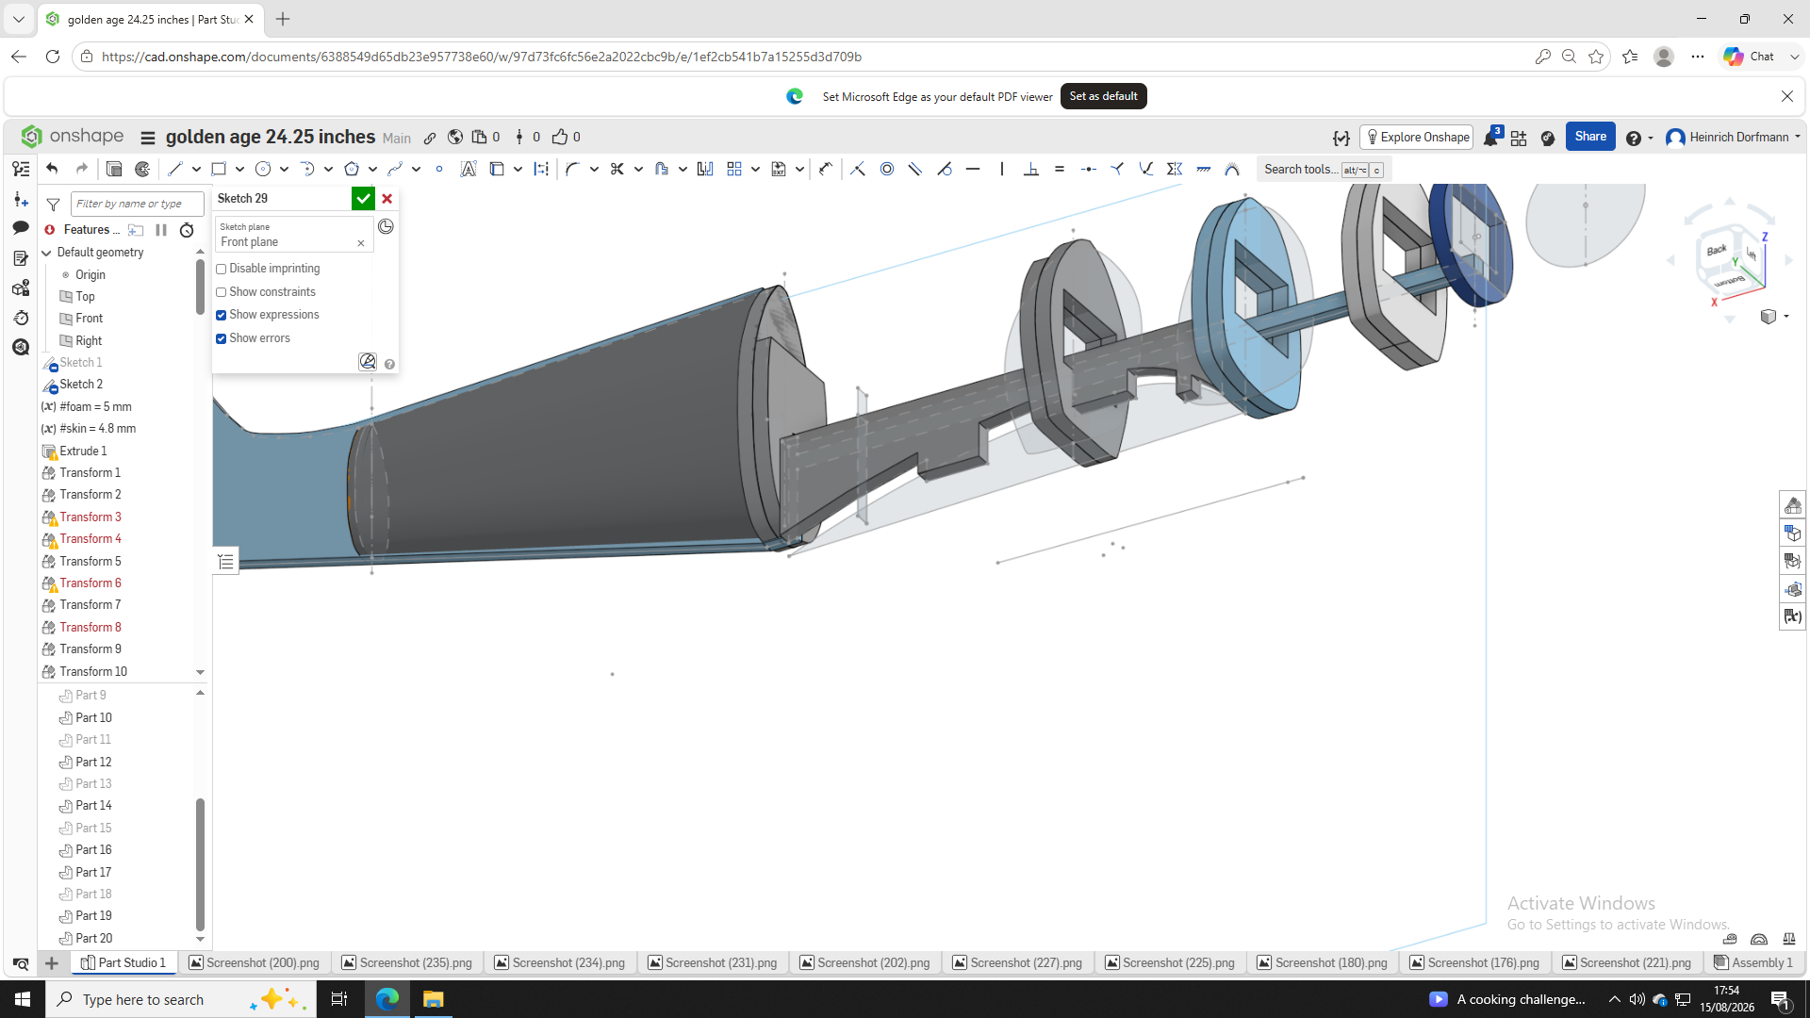Open the rectangle tool dropdown arrow
Screen dimensions: 1810x1018
pos(240,169)
